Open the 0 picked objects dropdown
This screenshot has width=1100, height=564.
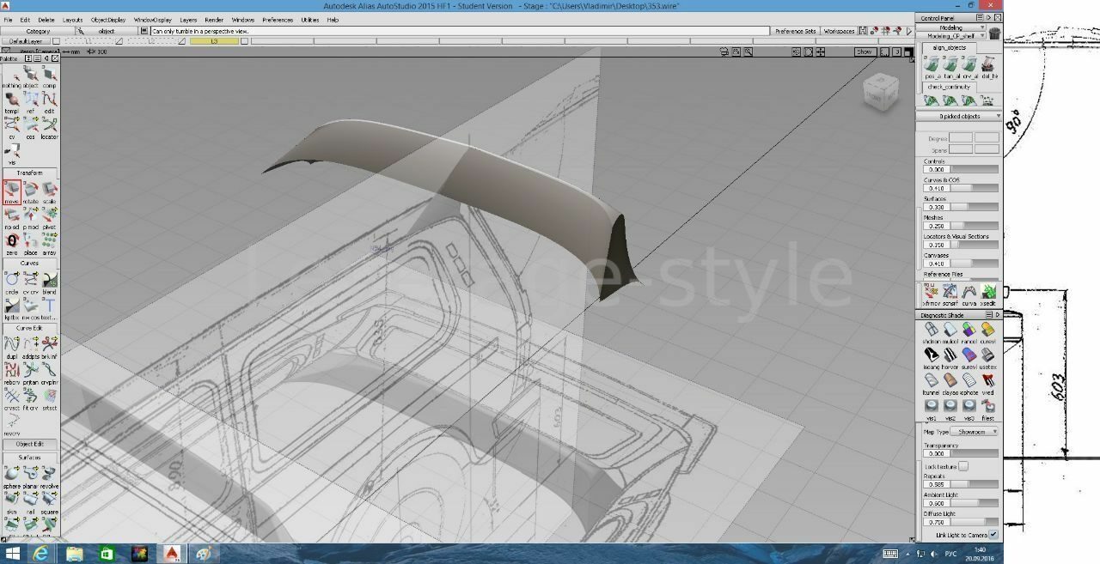click(x=959, y=116)
